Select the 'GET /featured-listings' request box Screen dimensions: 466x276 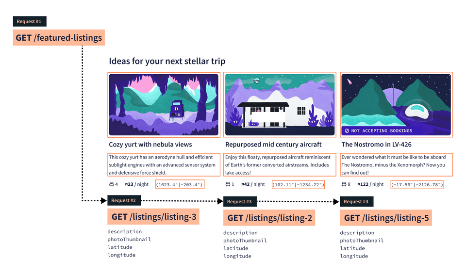tap(60, 37)
